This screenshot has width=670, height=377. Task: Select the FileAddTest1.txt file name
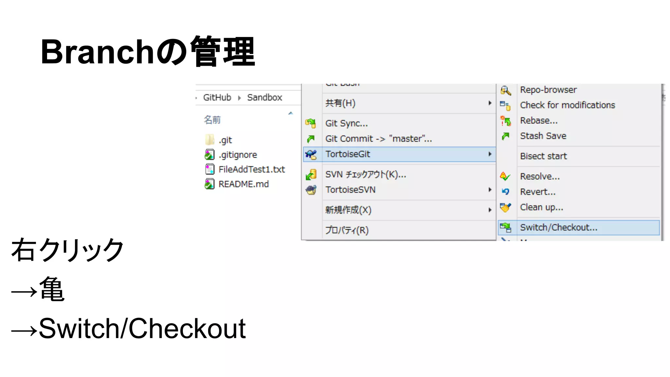coord(252,170)
